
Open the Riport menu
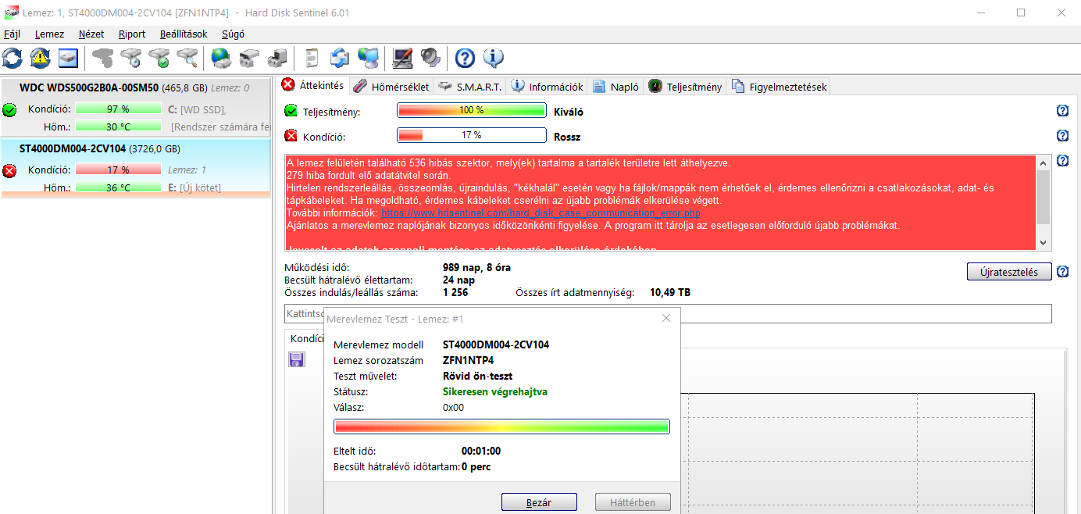pyautogui.click(x=132, y=34)
